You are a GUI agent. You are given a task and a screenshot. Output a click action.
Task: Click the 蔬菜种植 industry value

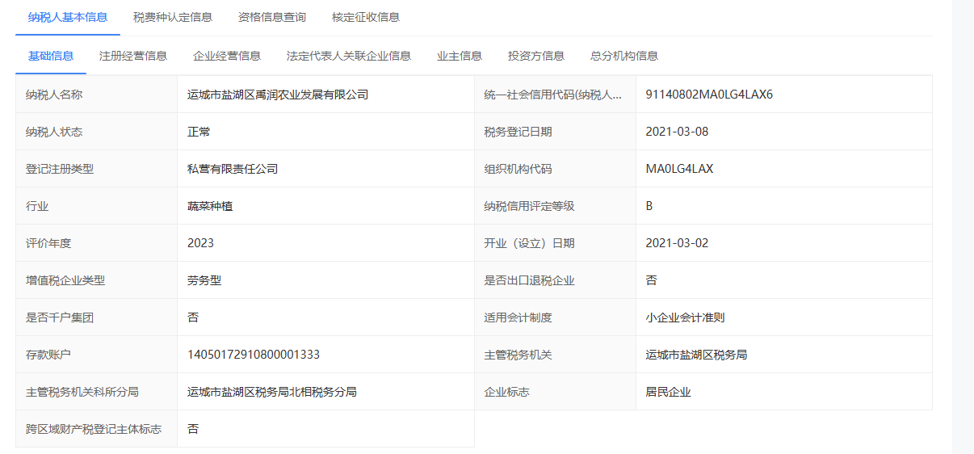point(210,206)
